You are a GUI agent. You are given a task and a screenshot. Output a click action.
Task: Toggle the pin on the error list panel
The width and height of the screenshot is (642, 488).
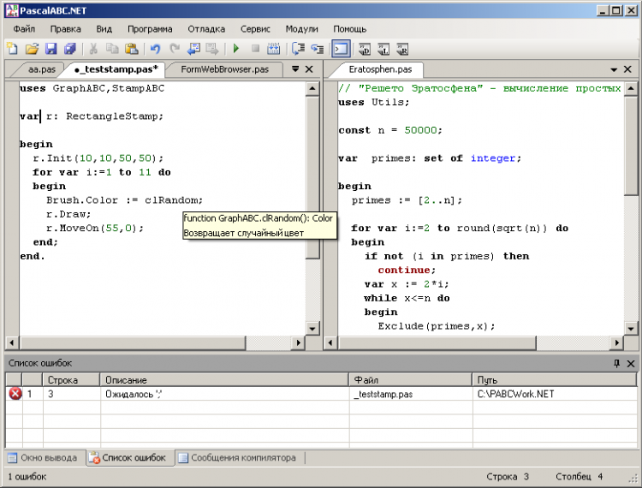616,364
